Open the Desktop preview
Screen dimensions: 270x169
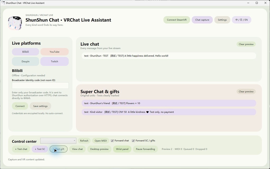(x=99, y=149)
